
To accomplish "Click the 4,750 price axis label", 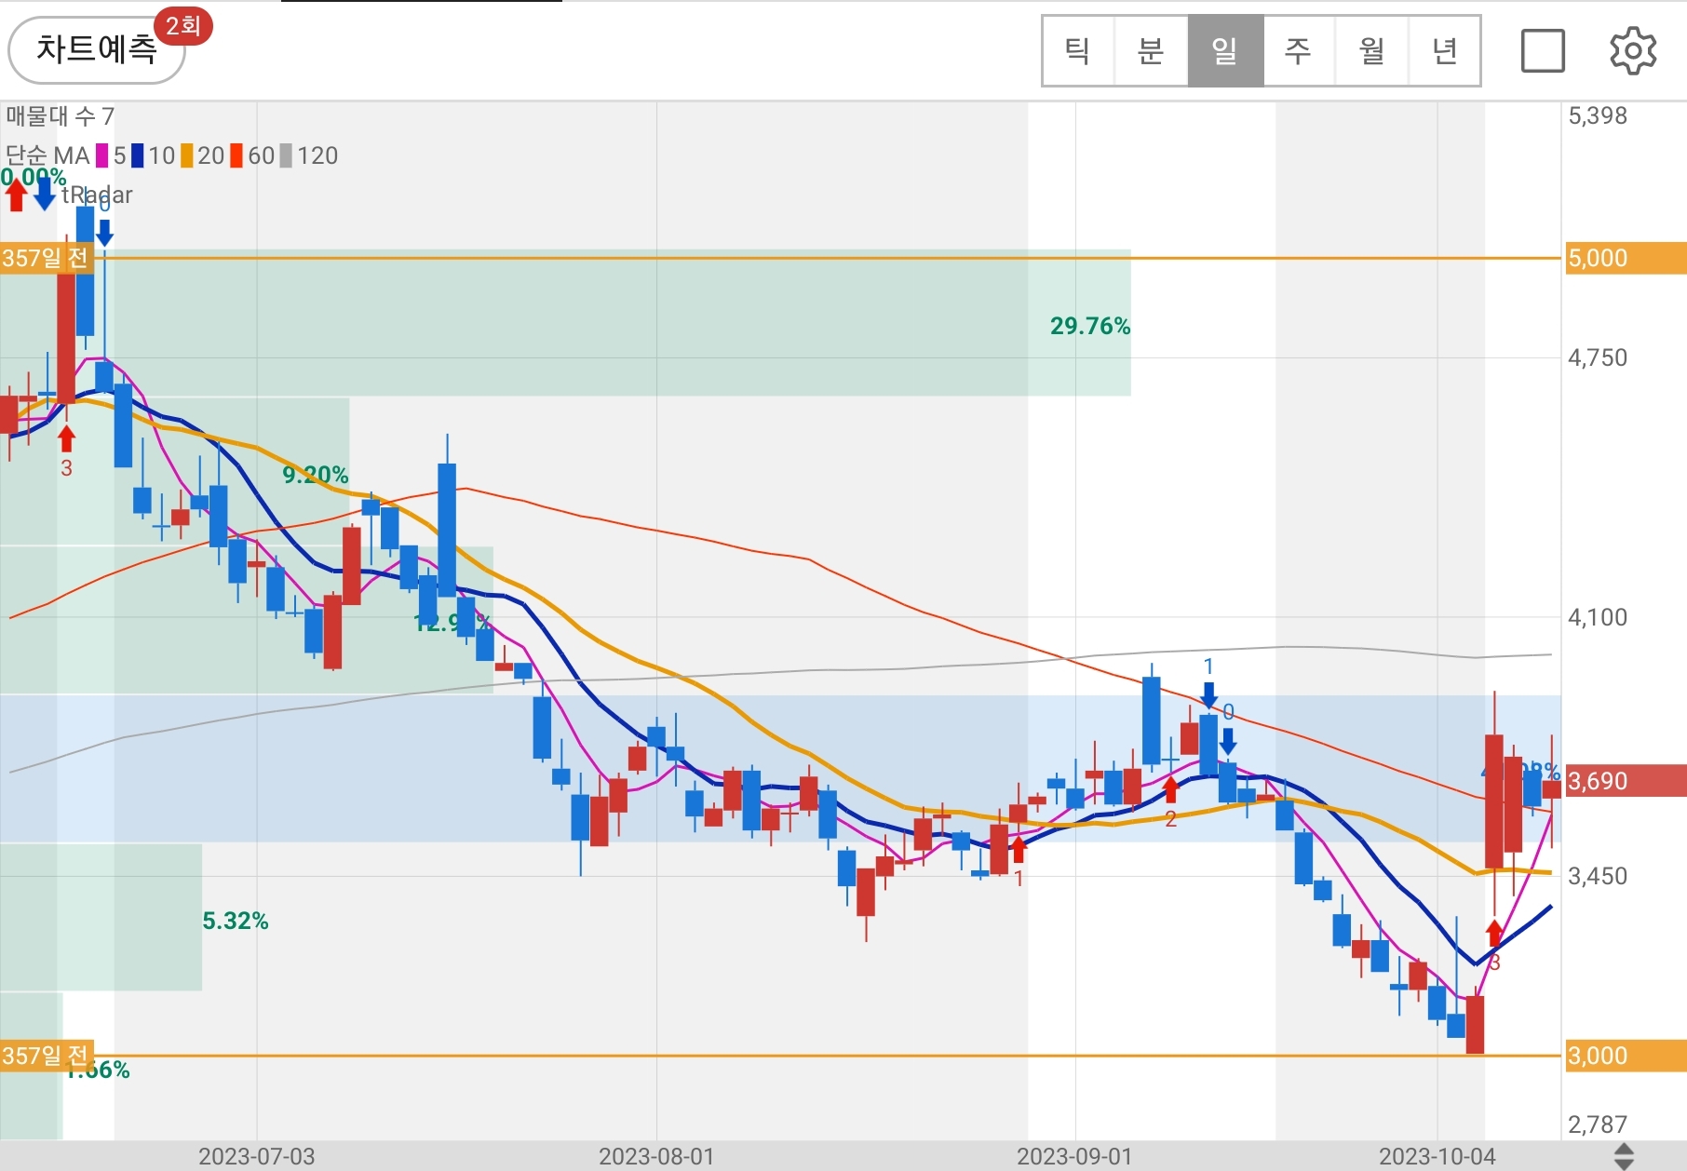I will 1598,357.
